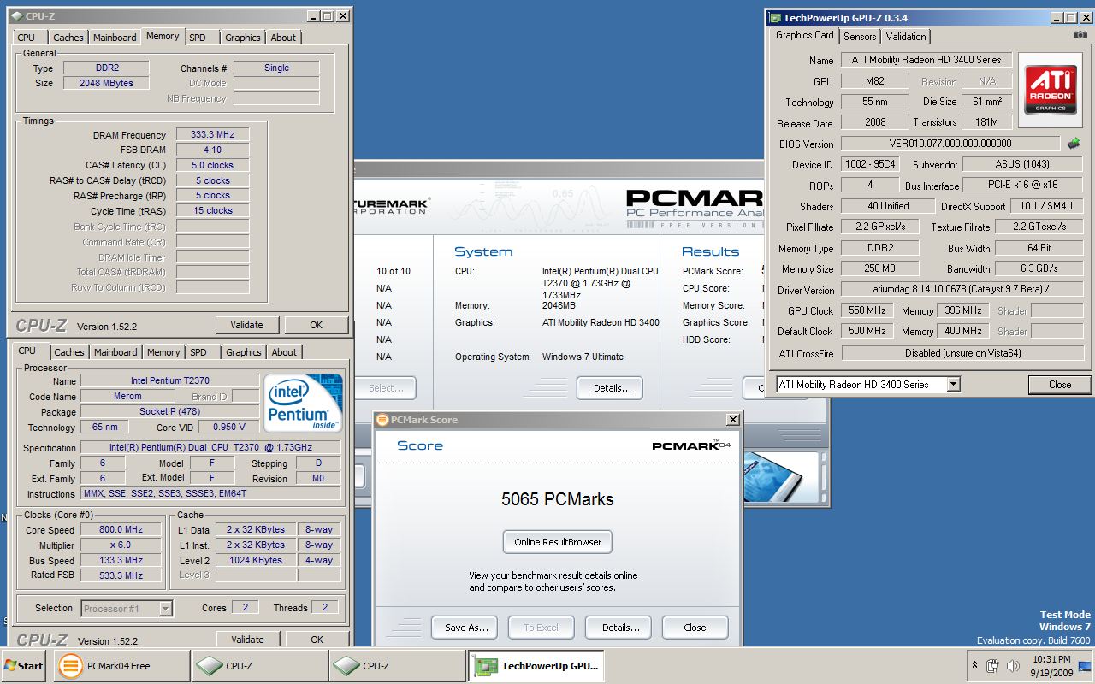
Task: Show hidden tray icons arrow
Action: (x=974, y=665)
